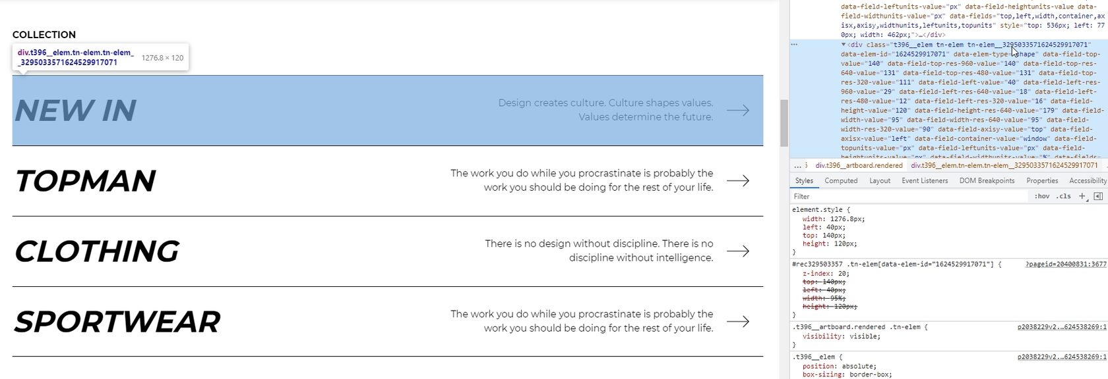The width and height of the screenshot is (1108, 379).
Task: Open the Event Listeners tab
Action: click(x=925, y=181)
